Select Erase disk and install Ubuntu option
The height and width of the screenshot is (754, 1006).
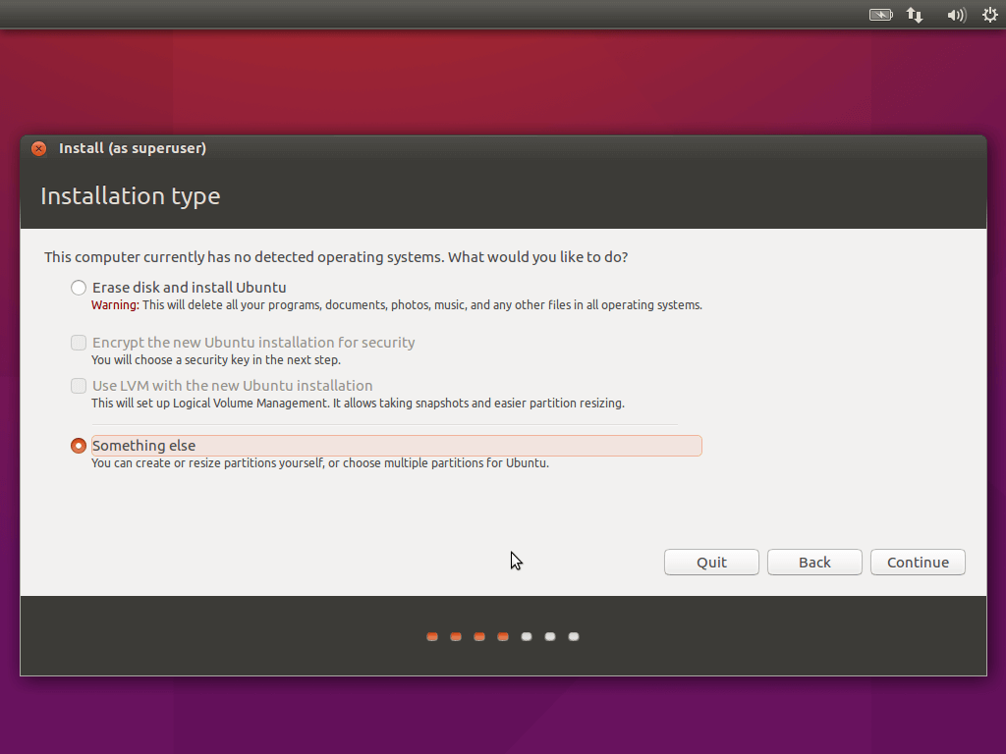pos(79,288)
